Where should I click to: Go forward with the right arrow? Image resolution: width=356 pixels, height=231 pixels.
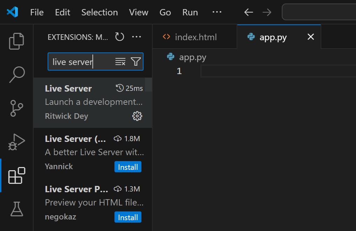pos(267,12)
